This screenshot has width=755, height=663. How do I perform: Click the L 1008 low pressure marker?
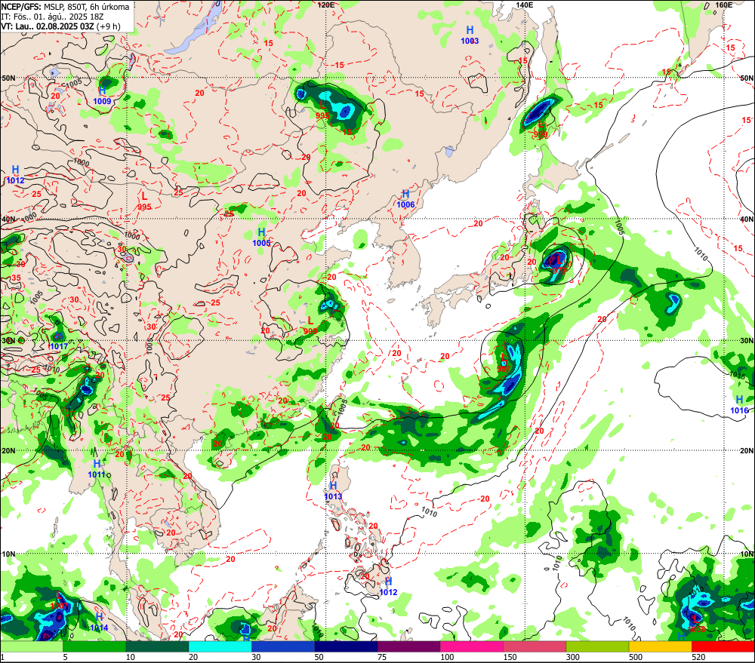coord(696,624)
